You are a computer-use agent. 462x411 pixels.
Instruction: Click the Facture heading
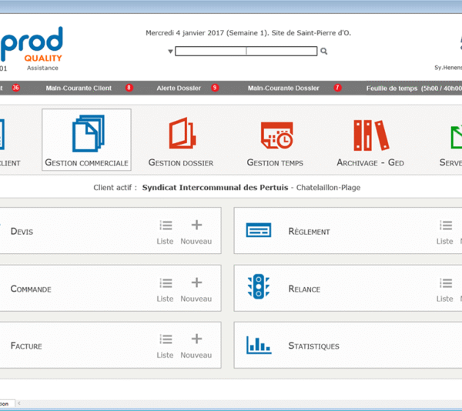tap(26, 346)
